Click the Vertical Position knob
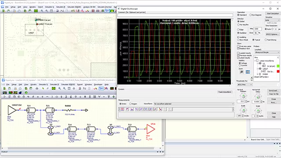This screenshot has width=281, height=158. (x=243, y=97)
